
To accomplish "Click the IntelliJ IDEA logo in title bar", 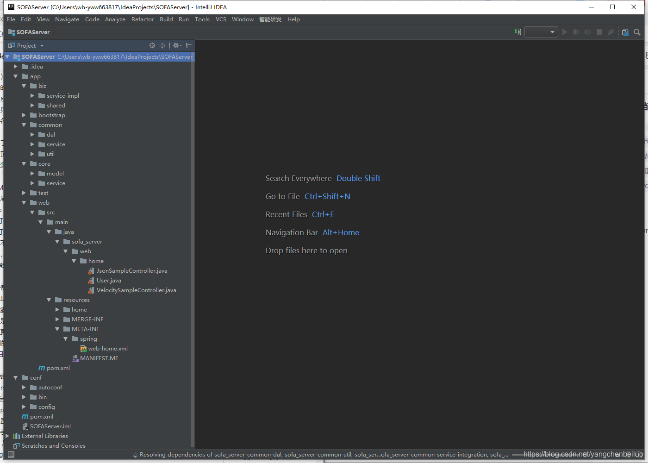I will [x=11, y=7].
